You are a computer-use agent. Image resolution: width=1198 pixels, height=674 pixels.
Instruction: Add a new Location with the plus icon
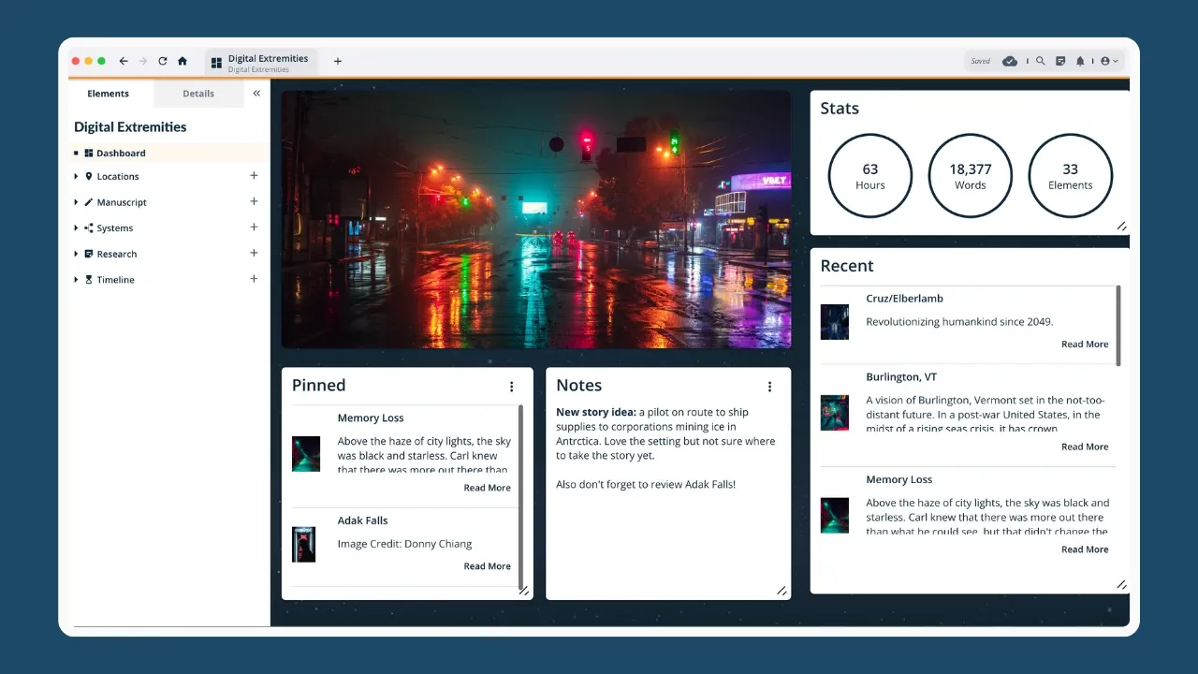click(254, 175)
